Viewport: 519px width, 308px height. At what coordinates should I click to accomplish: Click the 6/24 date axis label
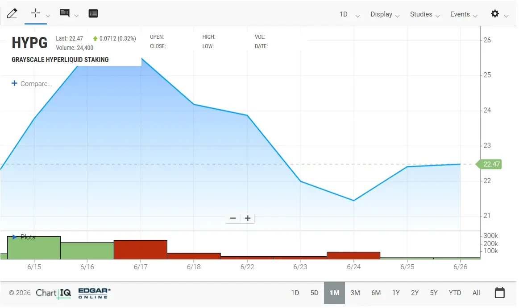tap(353, 267)
